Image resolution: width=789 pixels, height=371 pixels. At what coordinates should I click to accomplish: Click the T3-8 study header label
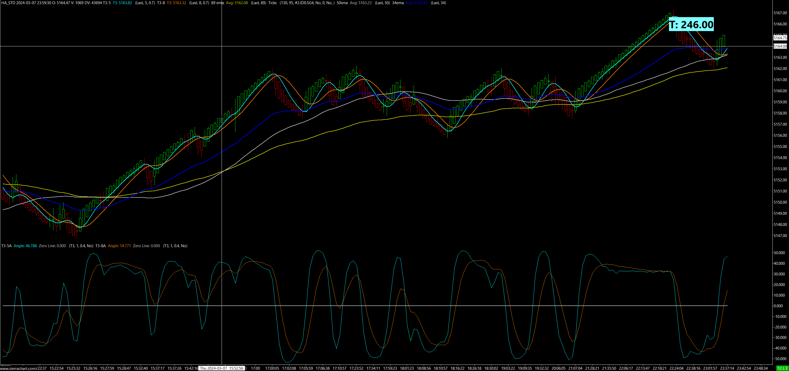161,3
